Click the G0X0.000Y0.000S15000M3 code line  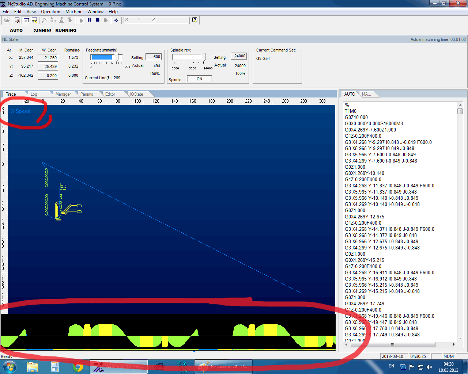pyautogui.click(x=374, y=123)
